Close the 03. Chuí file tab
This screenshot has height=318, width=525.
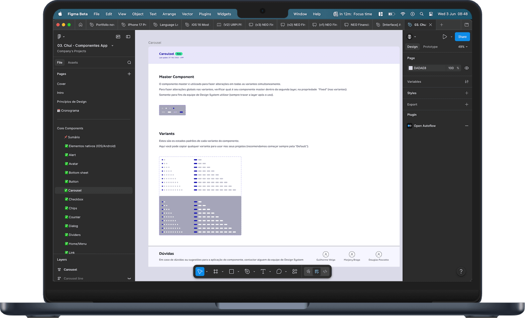[x=430, y=25]
